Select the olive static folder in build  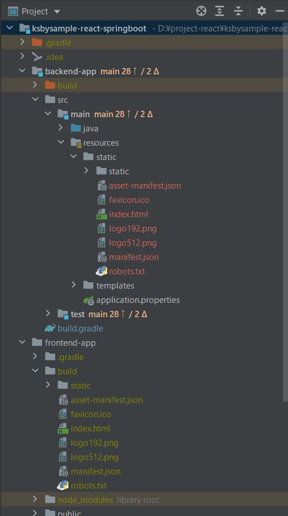[80, 385]
